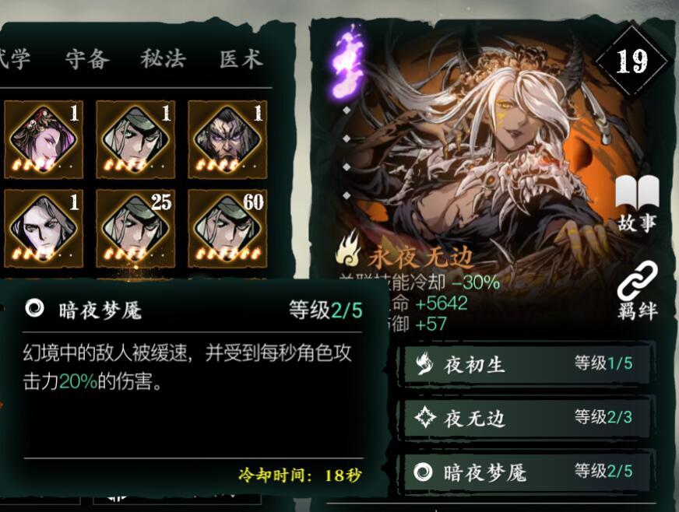The image size is (679, 512).
Task: Switch to the 守备 tab
Action: [x=87, y=59]
